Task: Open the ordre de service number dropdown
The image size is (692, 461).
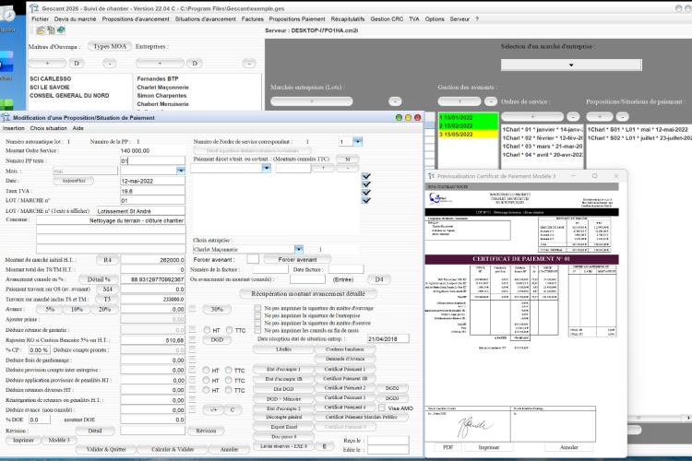Action: click(358, 142)
